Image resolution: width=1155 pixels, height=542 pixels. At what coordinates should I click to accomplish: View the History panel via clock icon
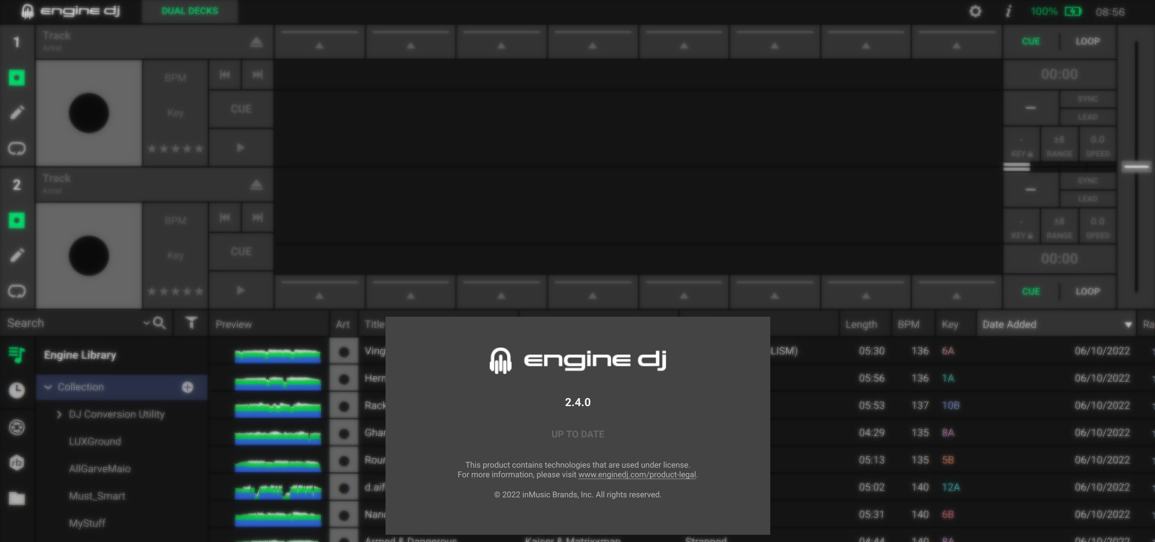pos(16,391)
